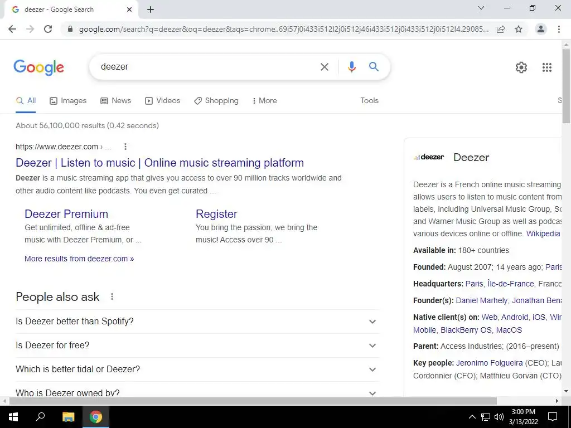Click the volume speaker tray icon
Screen dimensions: 571x428
point(499,417)
